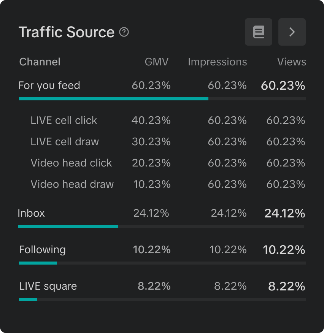Click the right chevron arrow button
The height and width of the screenshot is (333, 324).
(292, 32)
